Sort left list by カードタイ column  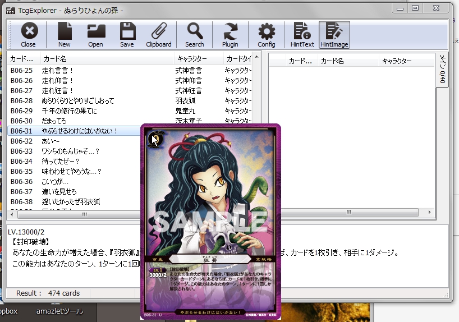coord(238,59)
